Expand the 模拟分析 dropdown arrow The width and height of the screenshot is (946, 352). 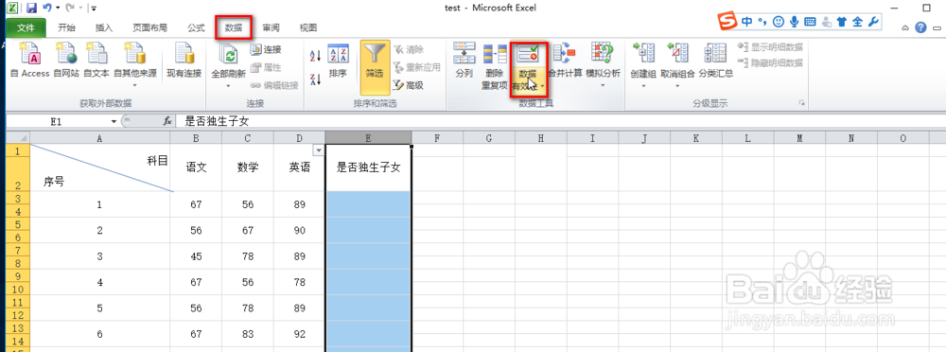[x=603, y=86]
